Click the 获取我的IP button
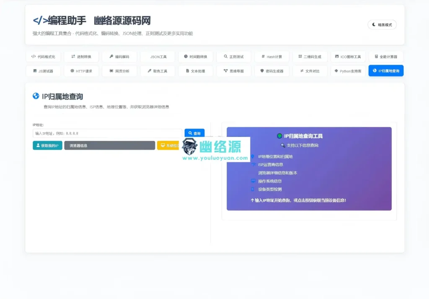This screenshot has height=299, width=429. coord(48,146)
